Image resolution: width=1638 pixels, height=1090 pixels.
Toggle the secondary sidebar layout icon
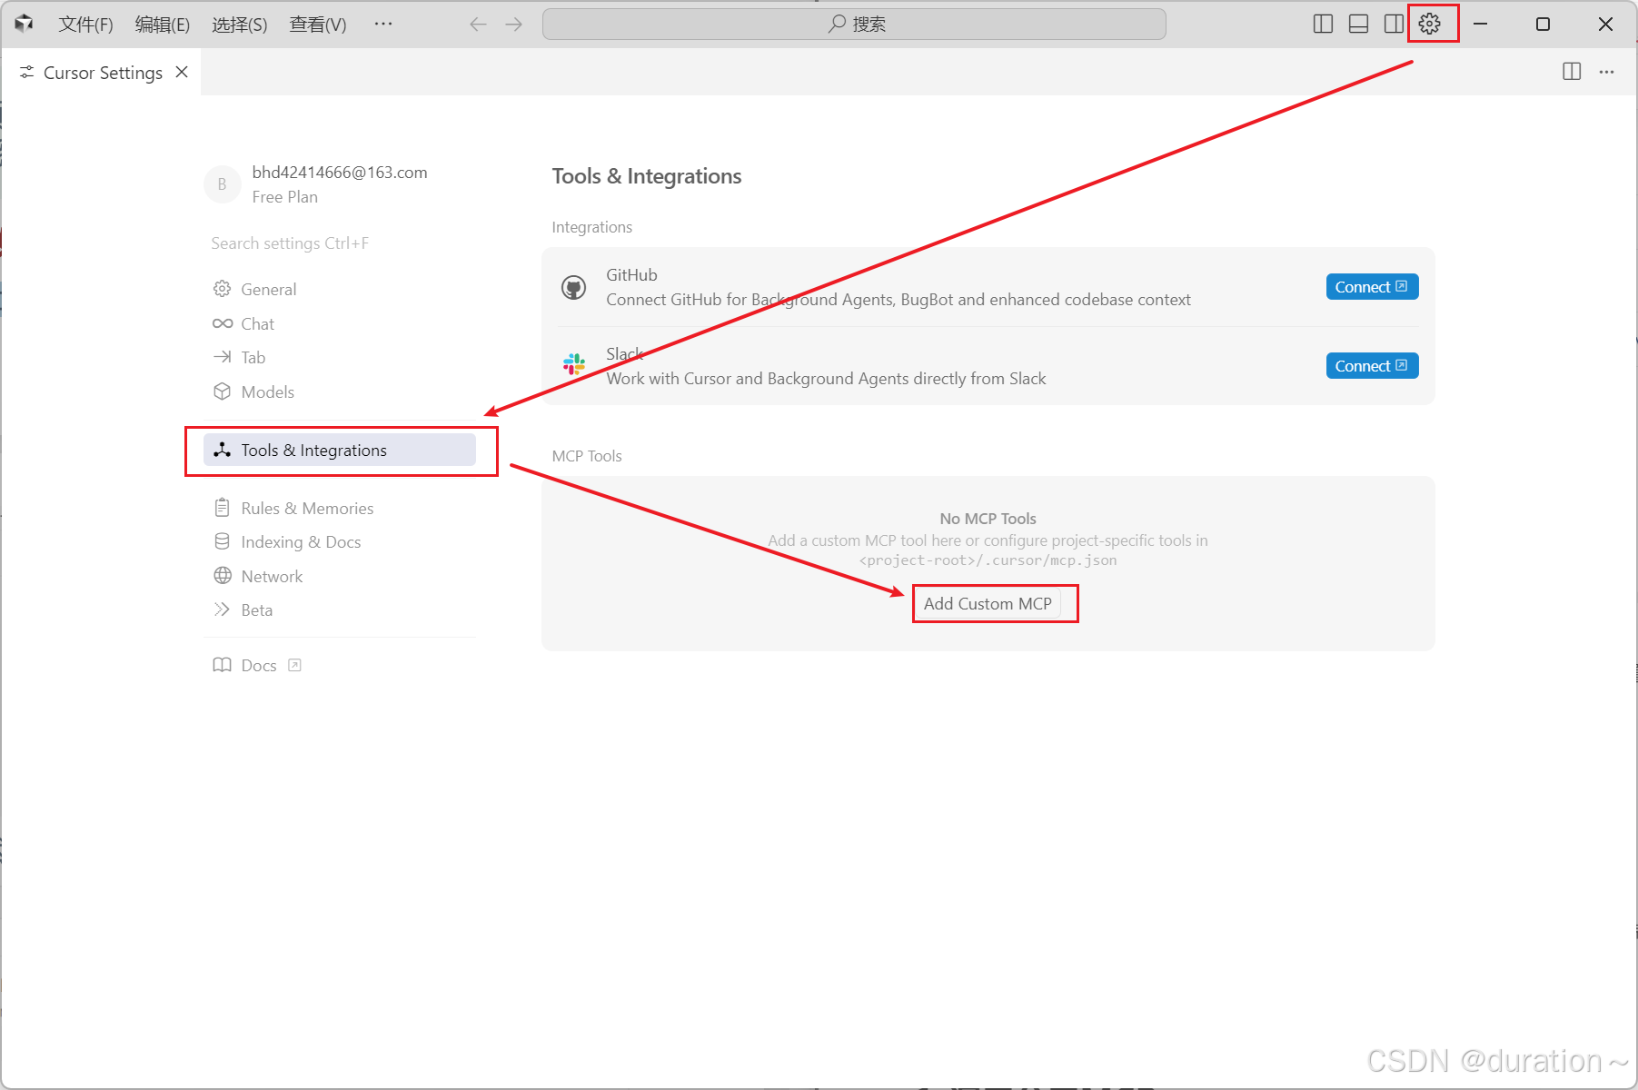[1394, 24]
